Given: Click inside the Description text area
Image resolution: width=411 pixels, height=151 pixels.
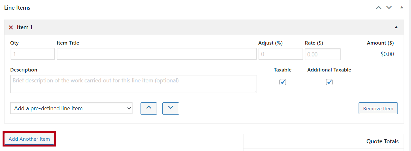Looking at the screenshot, I should click(133, 84).
